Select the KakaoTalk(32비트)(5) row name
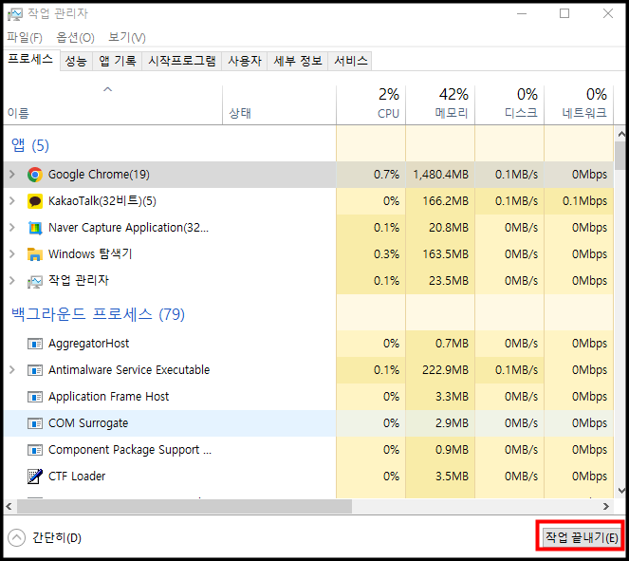629x561 pixels. tap(102, 201)
